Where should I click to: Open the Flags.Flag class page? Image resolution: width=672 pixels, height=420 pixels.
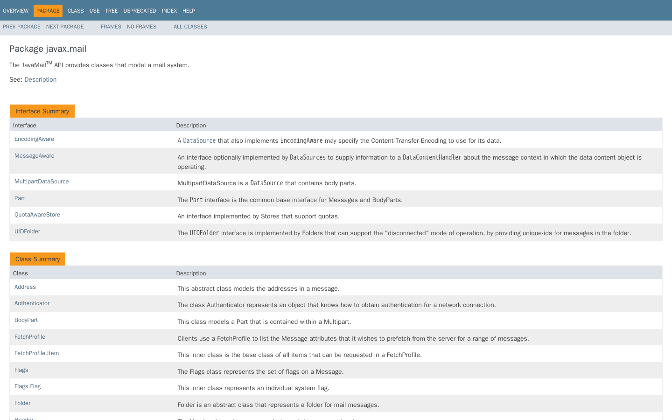pyautogui.click(x=28, y=386)
